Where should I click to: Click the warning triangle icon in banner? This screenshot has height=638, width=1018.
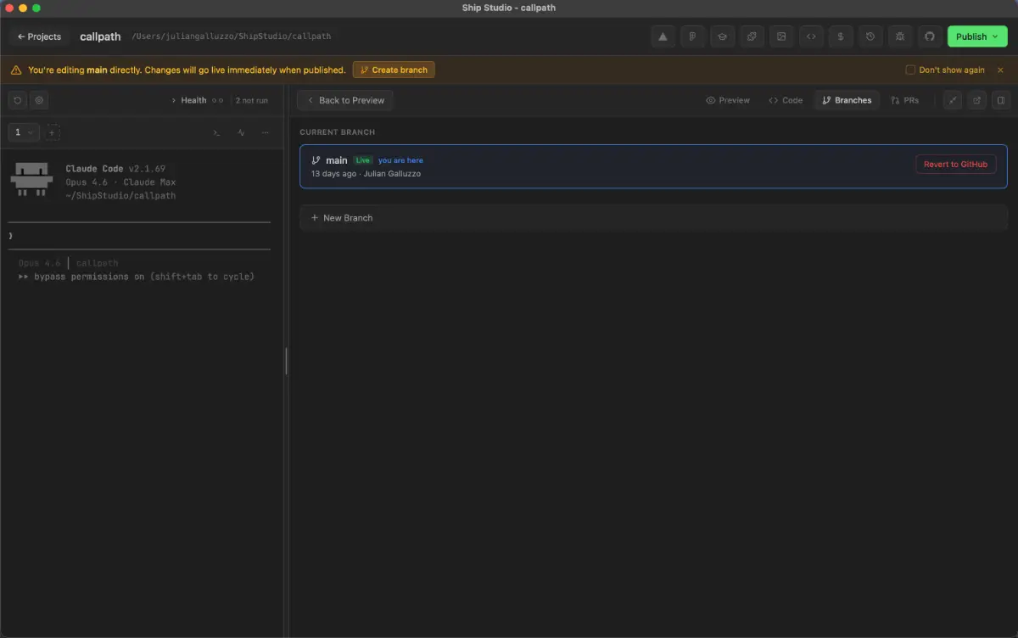tap(16, 70)
